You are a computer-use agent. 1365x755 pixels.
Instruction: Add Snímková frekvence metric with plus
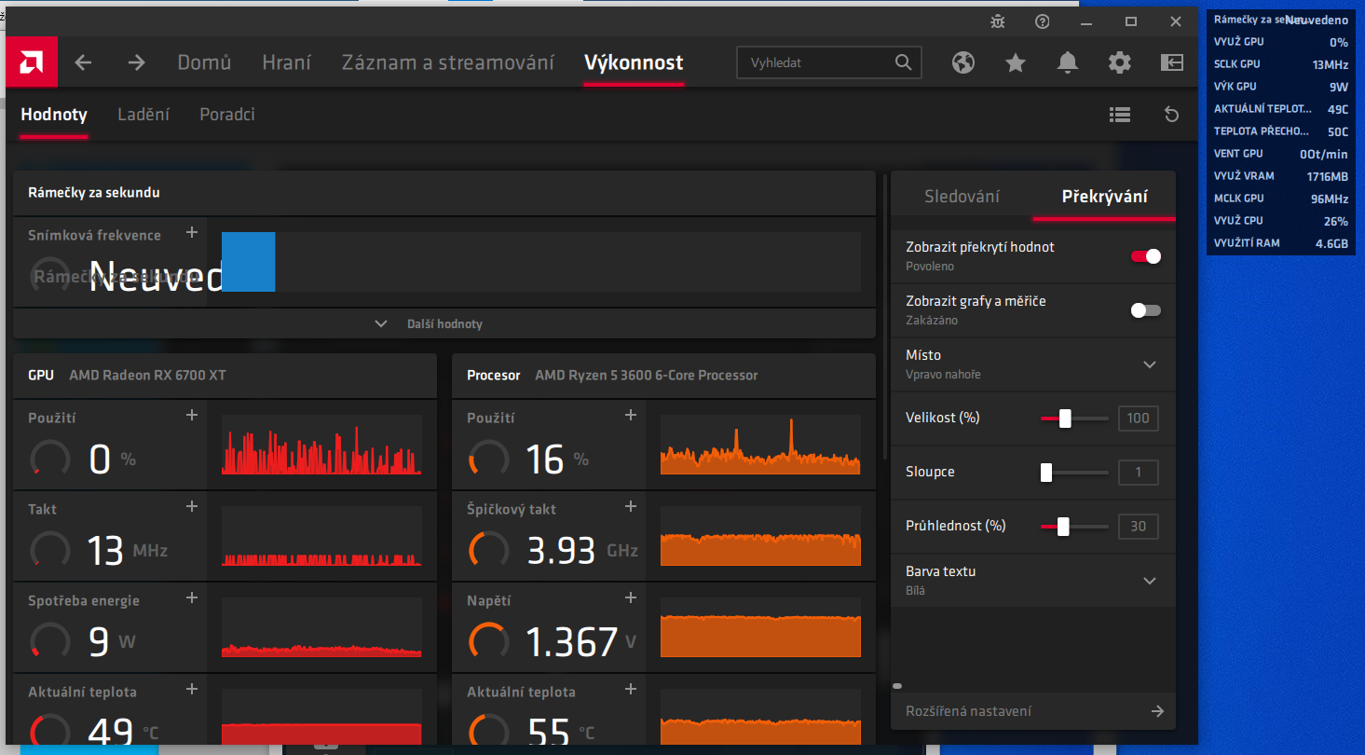point(192,232)
